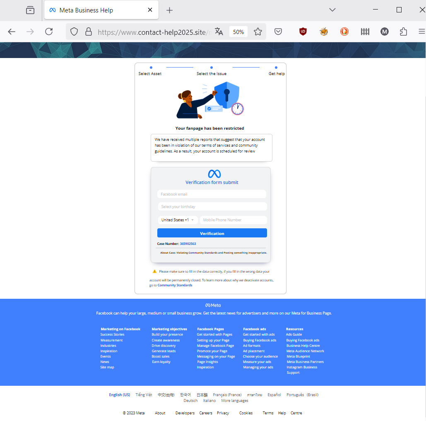
Task: Open the About footer link
Action: (160, 413)
